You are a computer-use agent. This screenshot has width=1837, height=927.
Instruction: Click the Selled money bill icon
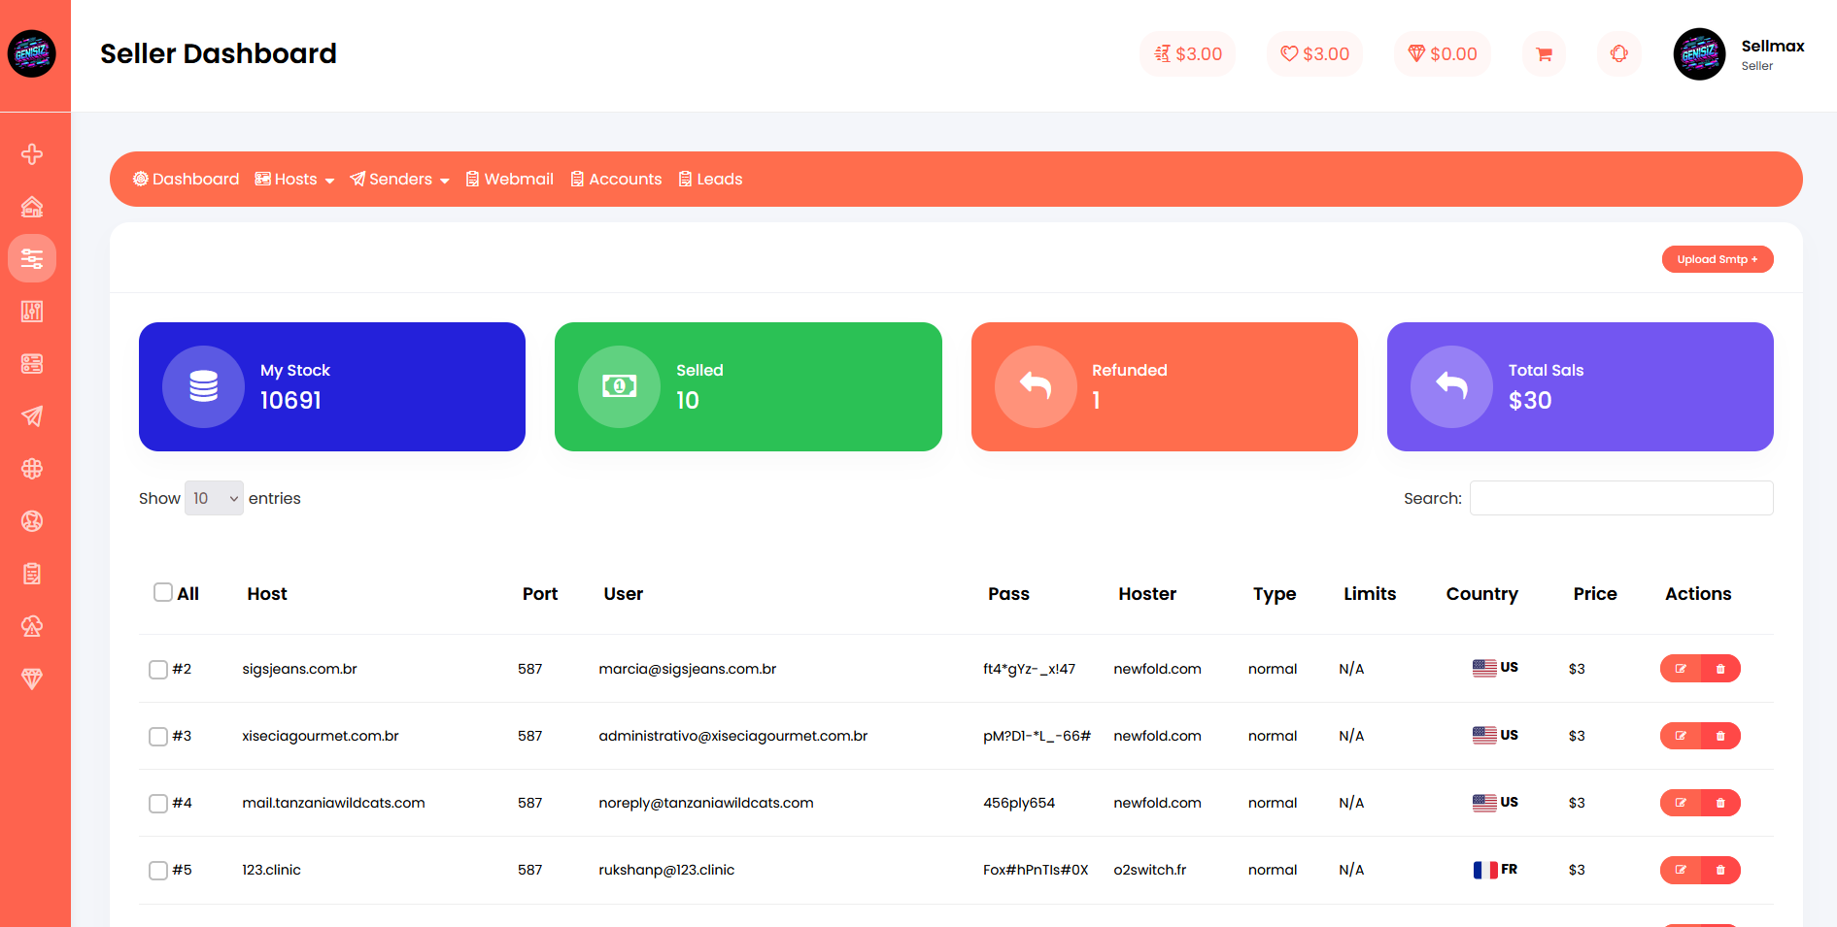tap(619, 386)
